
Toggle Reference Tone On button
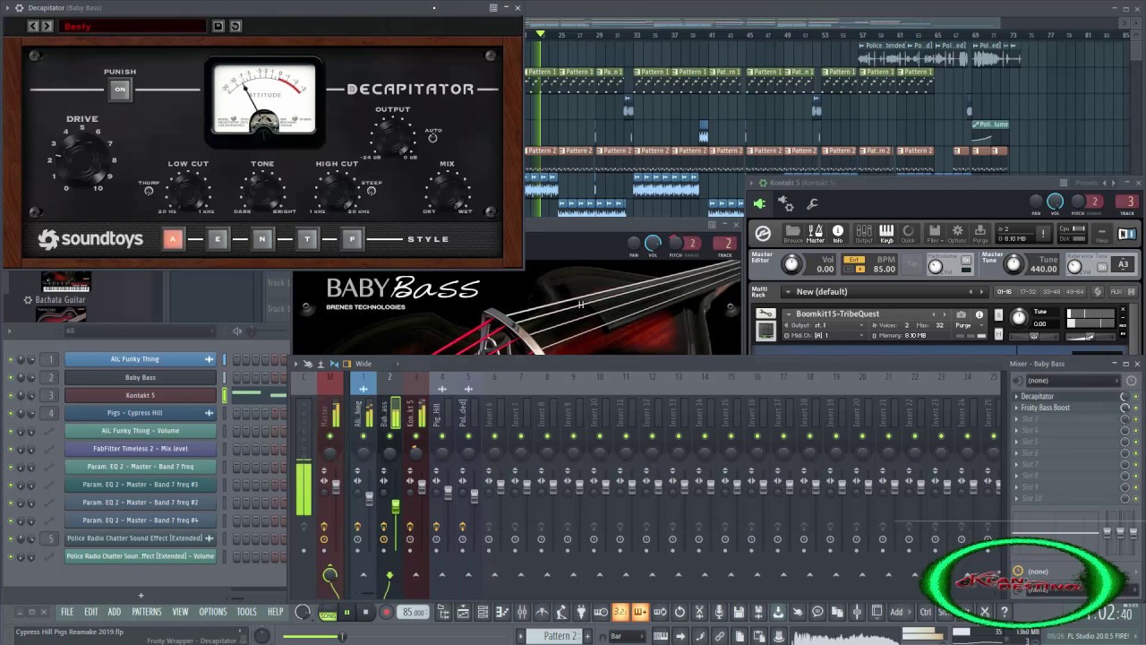point(1102,266)
